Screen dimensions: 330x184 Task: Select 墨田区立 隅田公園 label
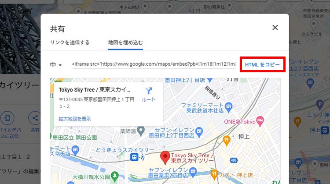[74, 138]
